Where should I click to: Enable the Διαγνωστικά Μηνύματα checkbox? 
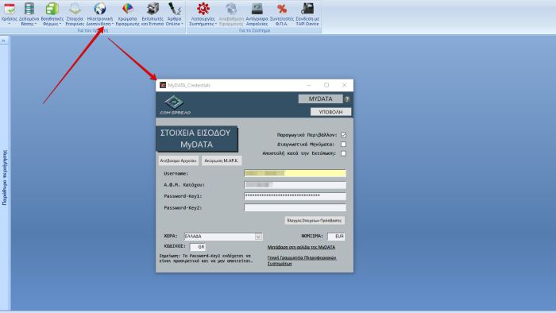coord(343,145)
